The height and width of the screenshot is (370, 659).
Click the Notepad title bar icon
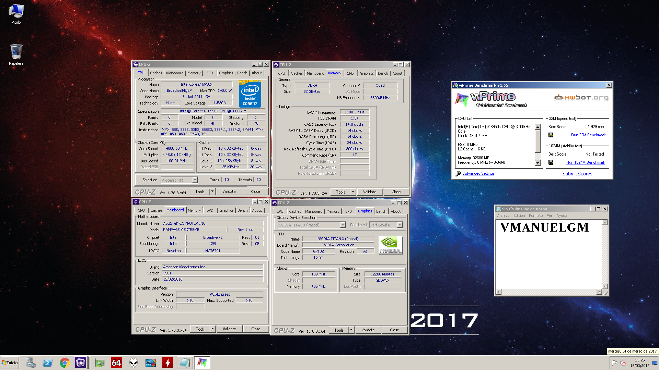(498, 209)
